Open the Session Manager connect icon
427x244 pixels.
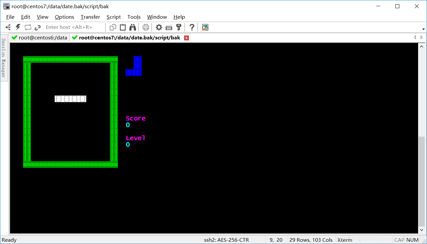pyautogui.click(x=8, y=27)
